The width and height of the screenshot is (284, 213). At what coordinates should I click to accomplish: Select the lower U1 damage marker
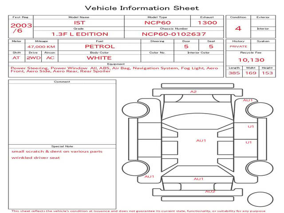(x=248, y=142)
